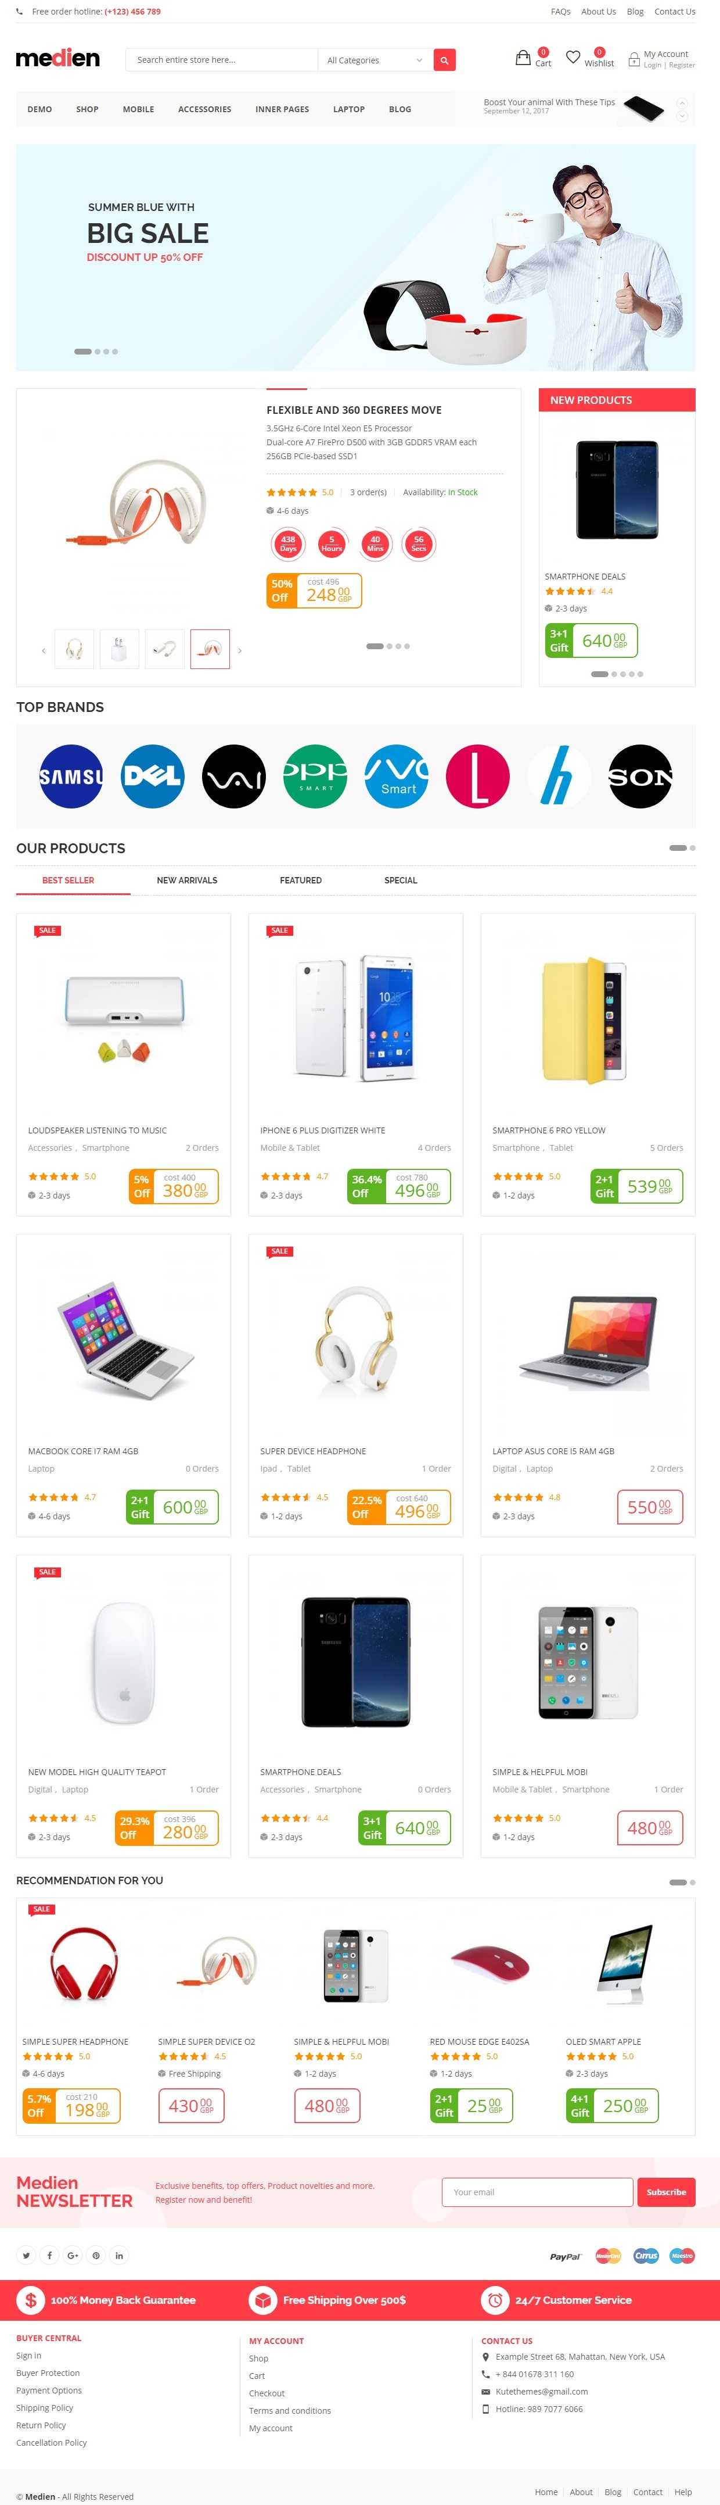Click the newsletter Your email field
This screenshot has width=720, height=2505.
point(537,2192)
